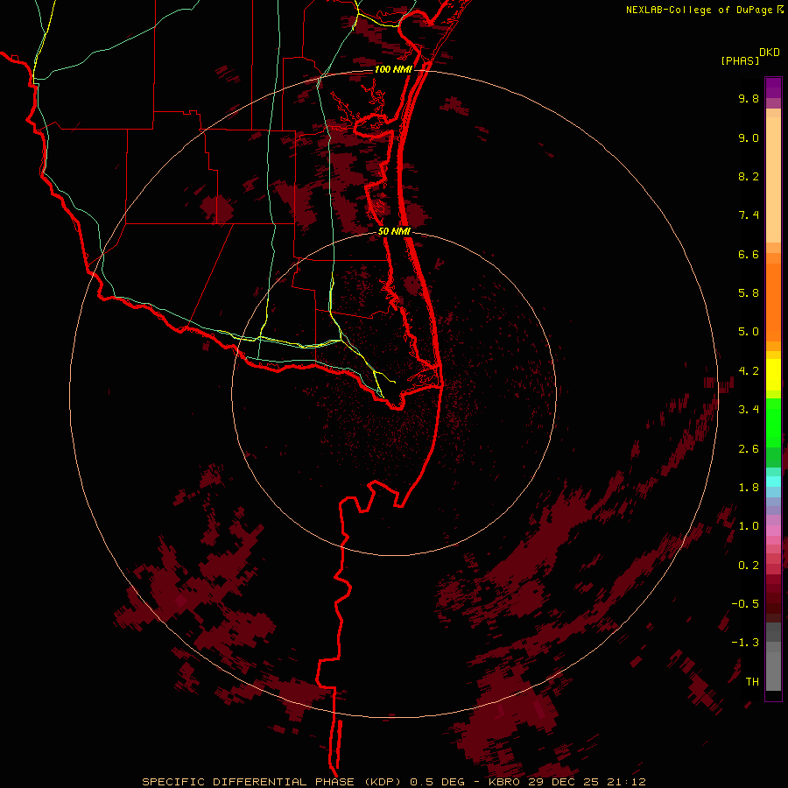Pick the bright green segment of color bar
The width and height of the screenshot is (788, 788).
[x=773, y=422]
